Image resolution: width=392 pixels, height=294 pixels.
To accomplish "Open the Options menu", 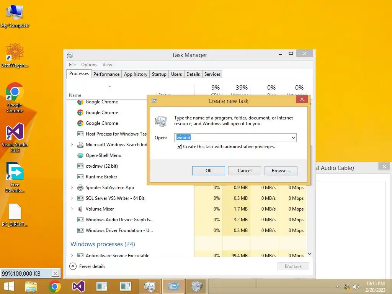I will pyautogui.click(x=89, y=64).
